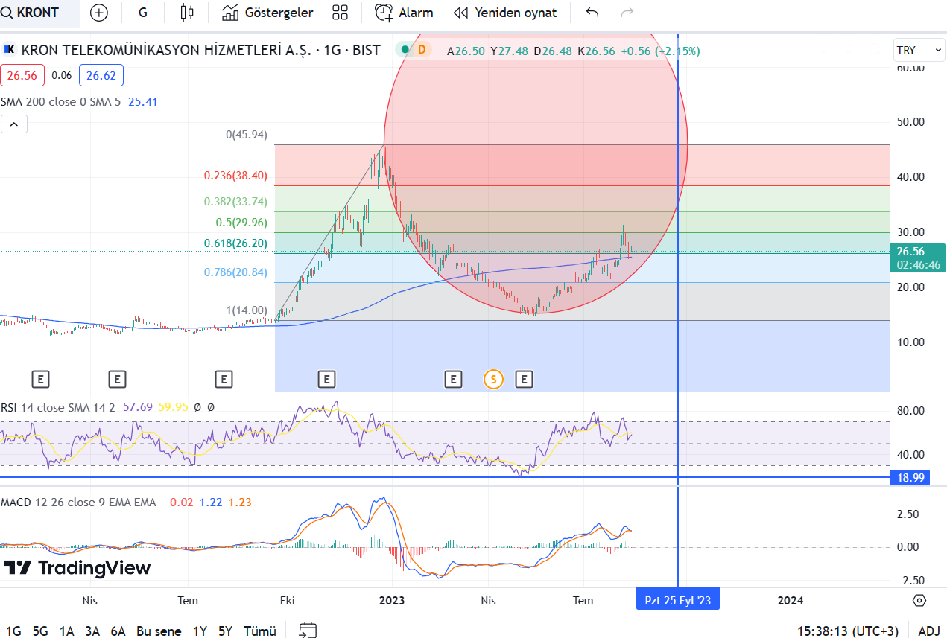Screen dimensions: 947x638
Task: Open the candlestick chart type menu
Action: coord(187,13)
